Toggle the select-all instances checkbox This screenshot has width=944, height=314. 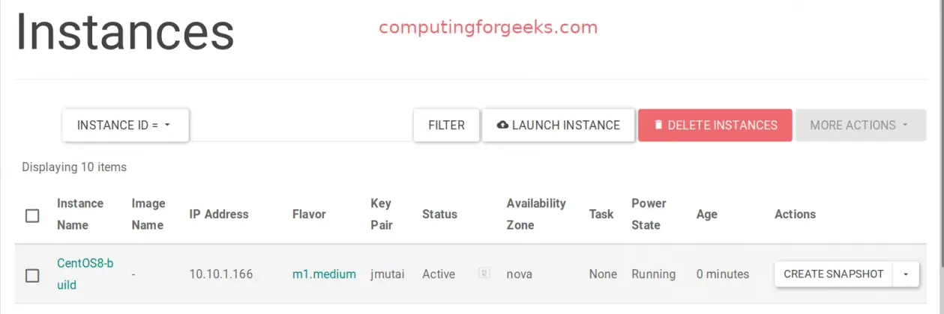32,215
